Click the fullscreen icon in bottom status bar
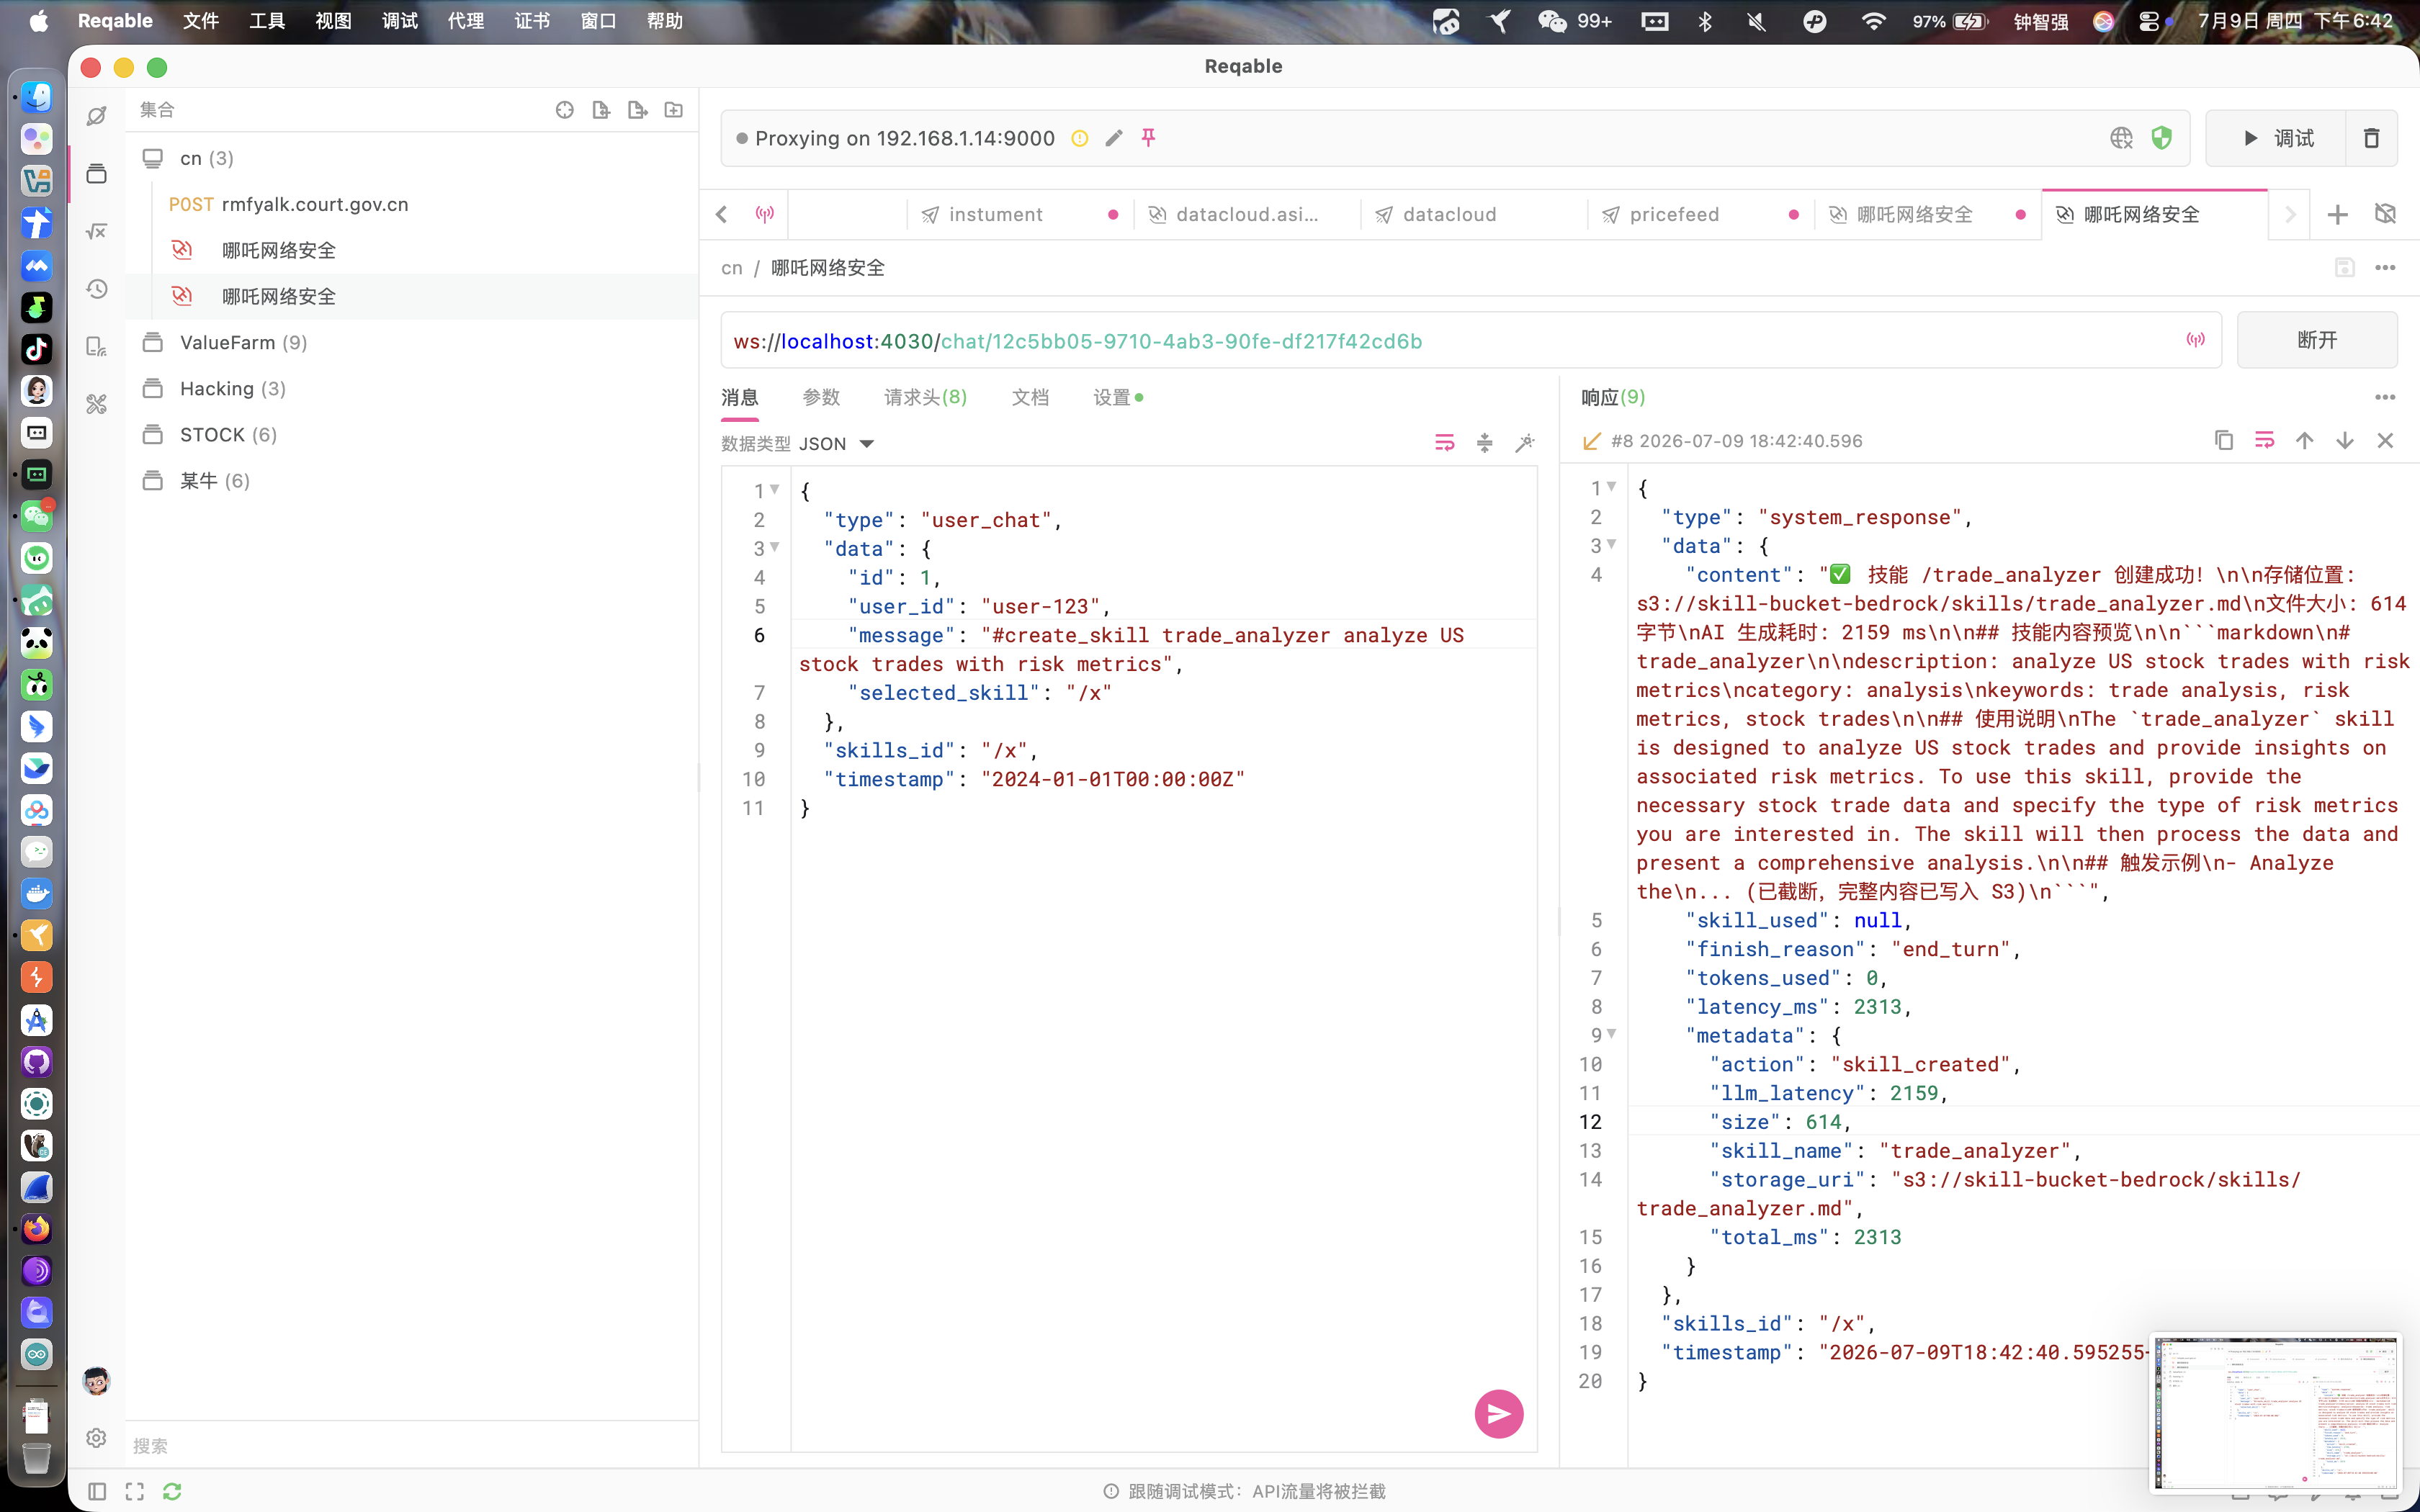This screenshot has height=1512, width=2420. [x=134, y=1491]
